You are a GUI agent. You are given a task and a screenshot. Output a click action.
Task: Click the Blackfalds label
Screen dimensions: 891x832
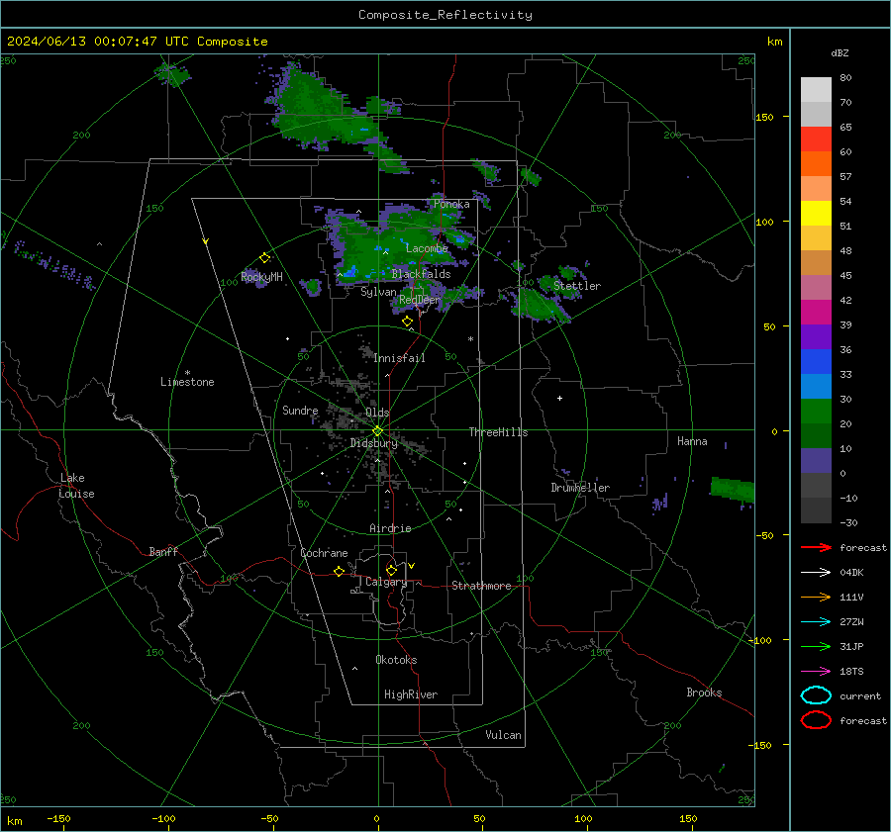[421, 274]
